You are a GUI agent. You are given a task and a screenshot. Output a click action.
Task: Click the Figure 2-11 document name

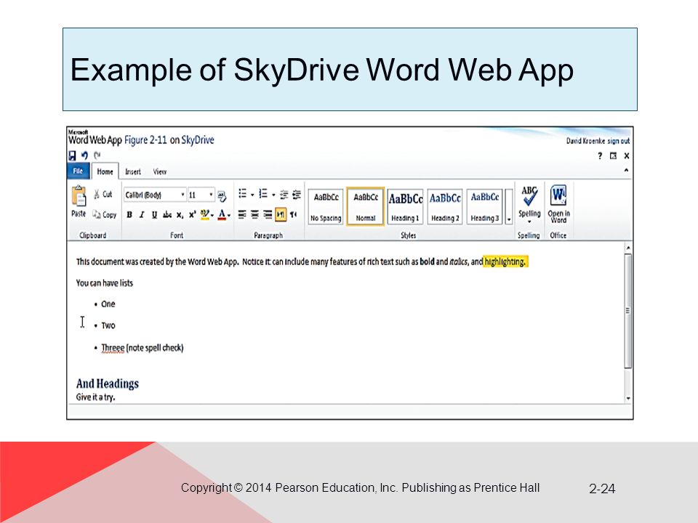(145, 140)
